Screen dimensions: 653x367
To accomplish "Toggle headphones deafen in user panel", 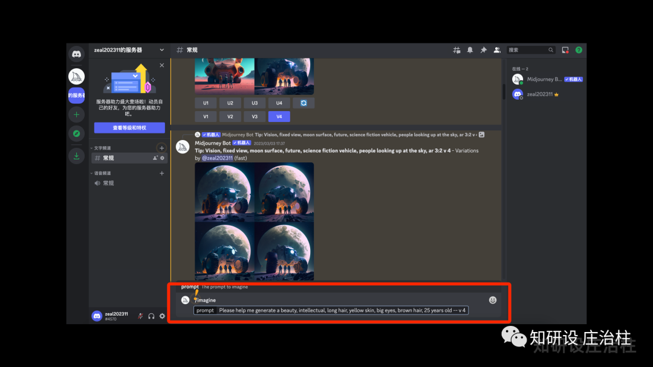I will click(x=151, y=316).
